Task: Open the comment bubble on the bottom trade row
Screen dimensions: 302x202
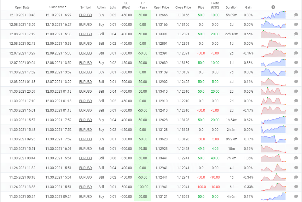Action: click(296, 196)
